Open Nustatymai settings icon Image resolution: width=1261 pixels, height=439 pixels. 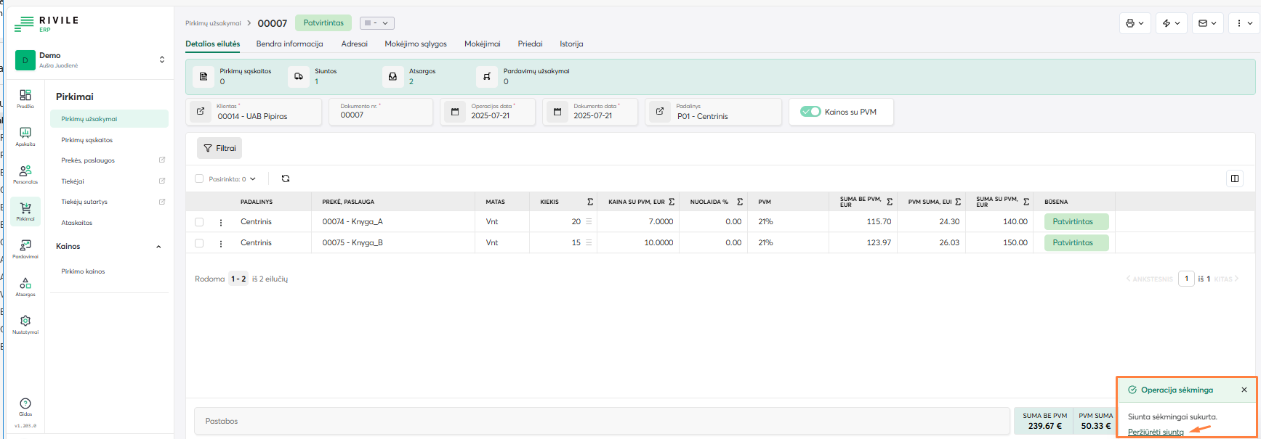[25, 323]
